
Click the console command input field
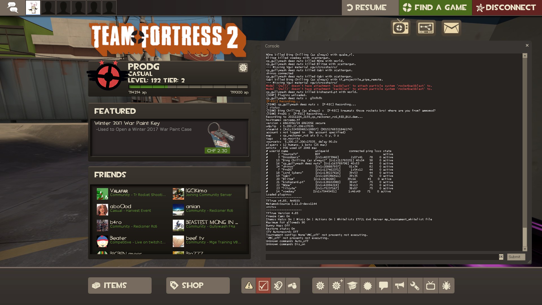click(382, 257)
